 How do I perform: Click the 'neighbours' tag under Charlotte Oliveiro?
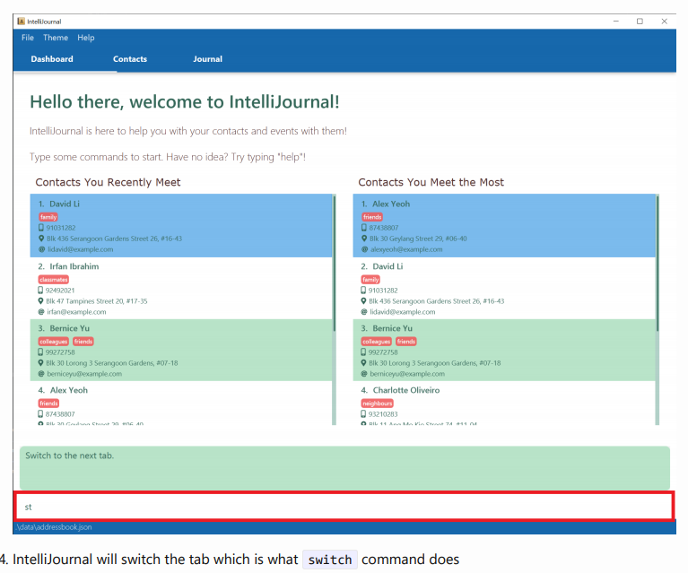[x=378, y=404]
